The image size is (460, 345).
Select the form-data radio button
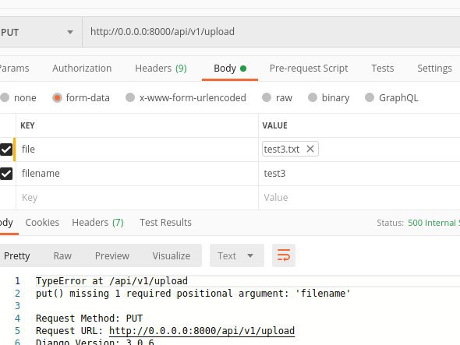pos(57,97)
